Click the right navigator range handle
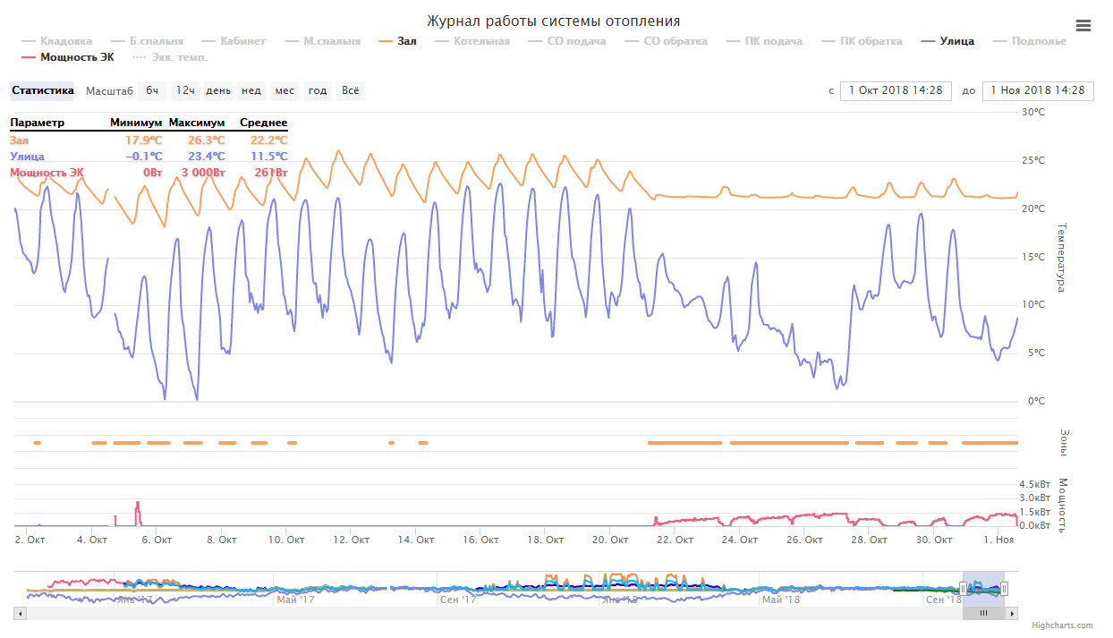1113x638 pixels. 1005,589
